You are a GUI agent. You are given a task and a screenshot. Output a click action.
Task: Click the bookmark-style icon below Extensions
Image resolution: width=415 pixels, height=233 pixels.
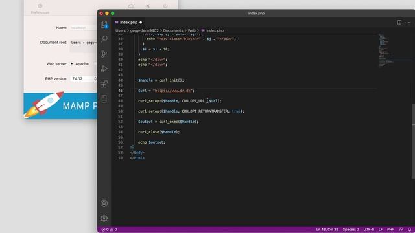point(104,99)
